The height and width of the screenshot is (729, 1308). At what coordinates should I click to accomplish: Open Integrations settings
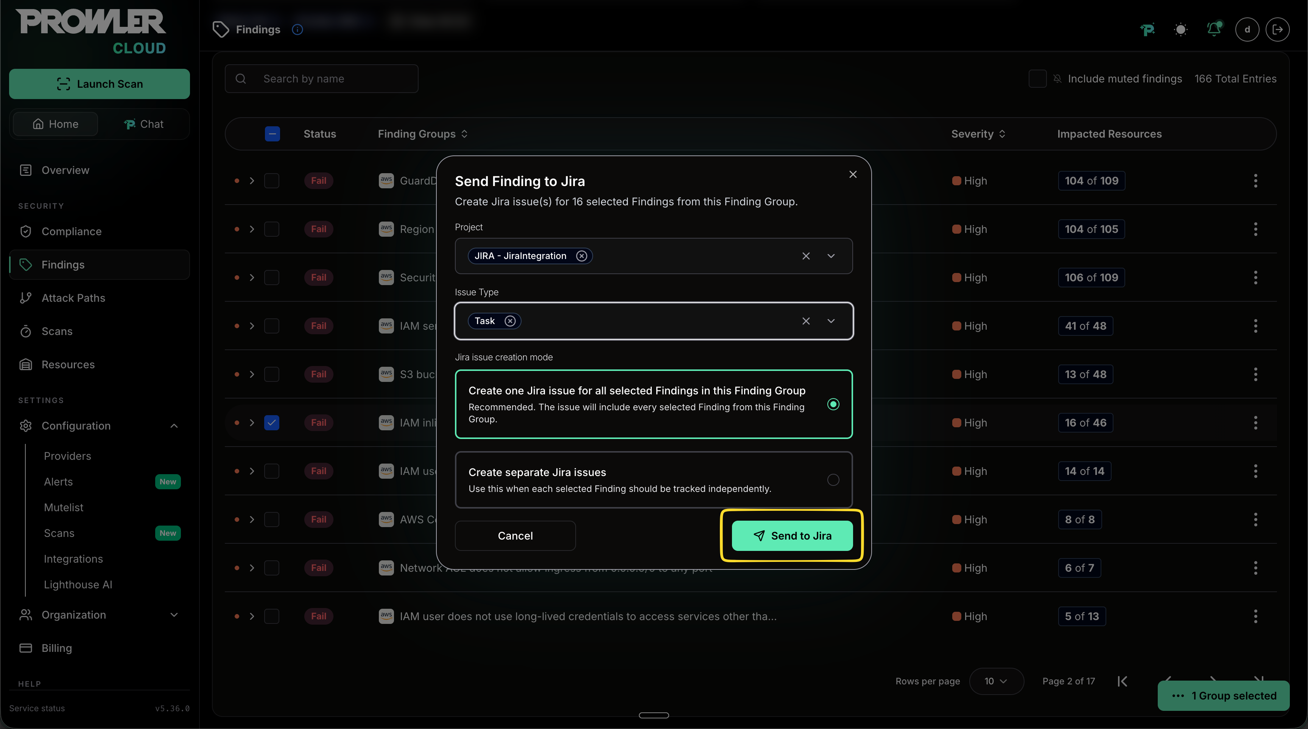[73, 559]
